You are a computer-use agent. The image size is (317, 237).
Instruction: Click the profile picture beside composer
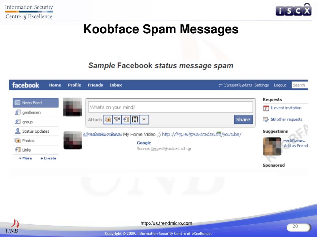pos(72,107)
